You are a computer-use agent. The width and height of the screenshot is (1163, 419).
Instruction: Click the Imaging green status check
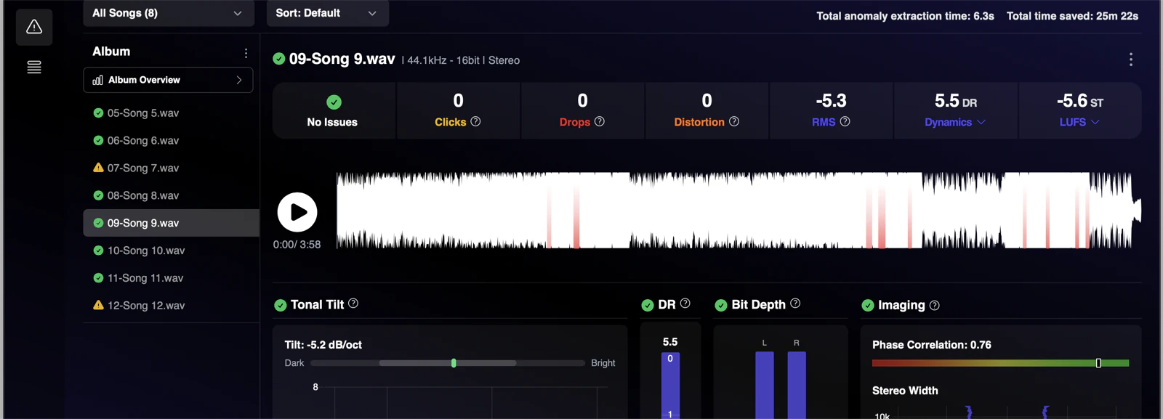[868, 305]
